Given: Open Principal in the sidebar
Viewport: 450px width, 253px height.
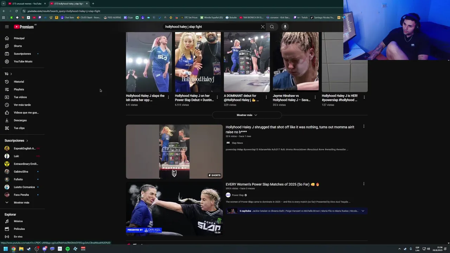Looking at the screenshot, I should click(22, 38).
